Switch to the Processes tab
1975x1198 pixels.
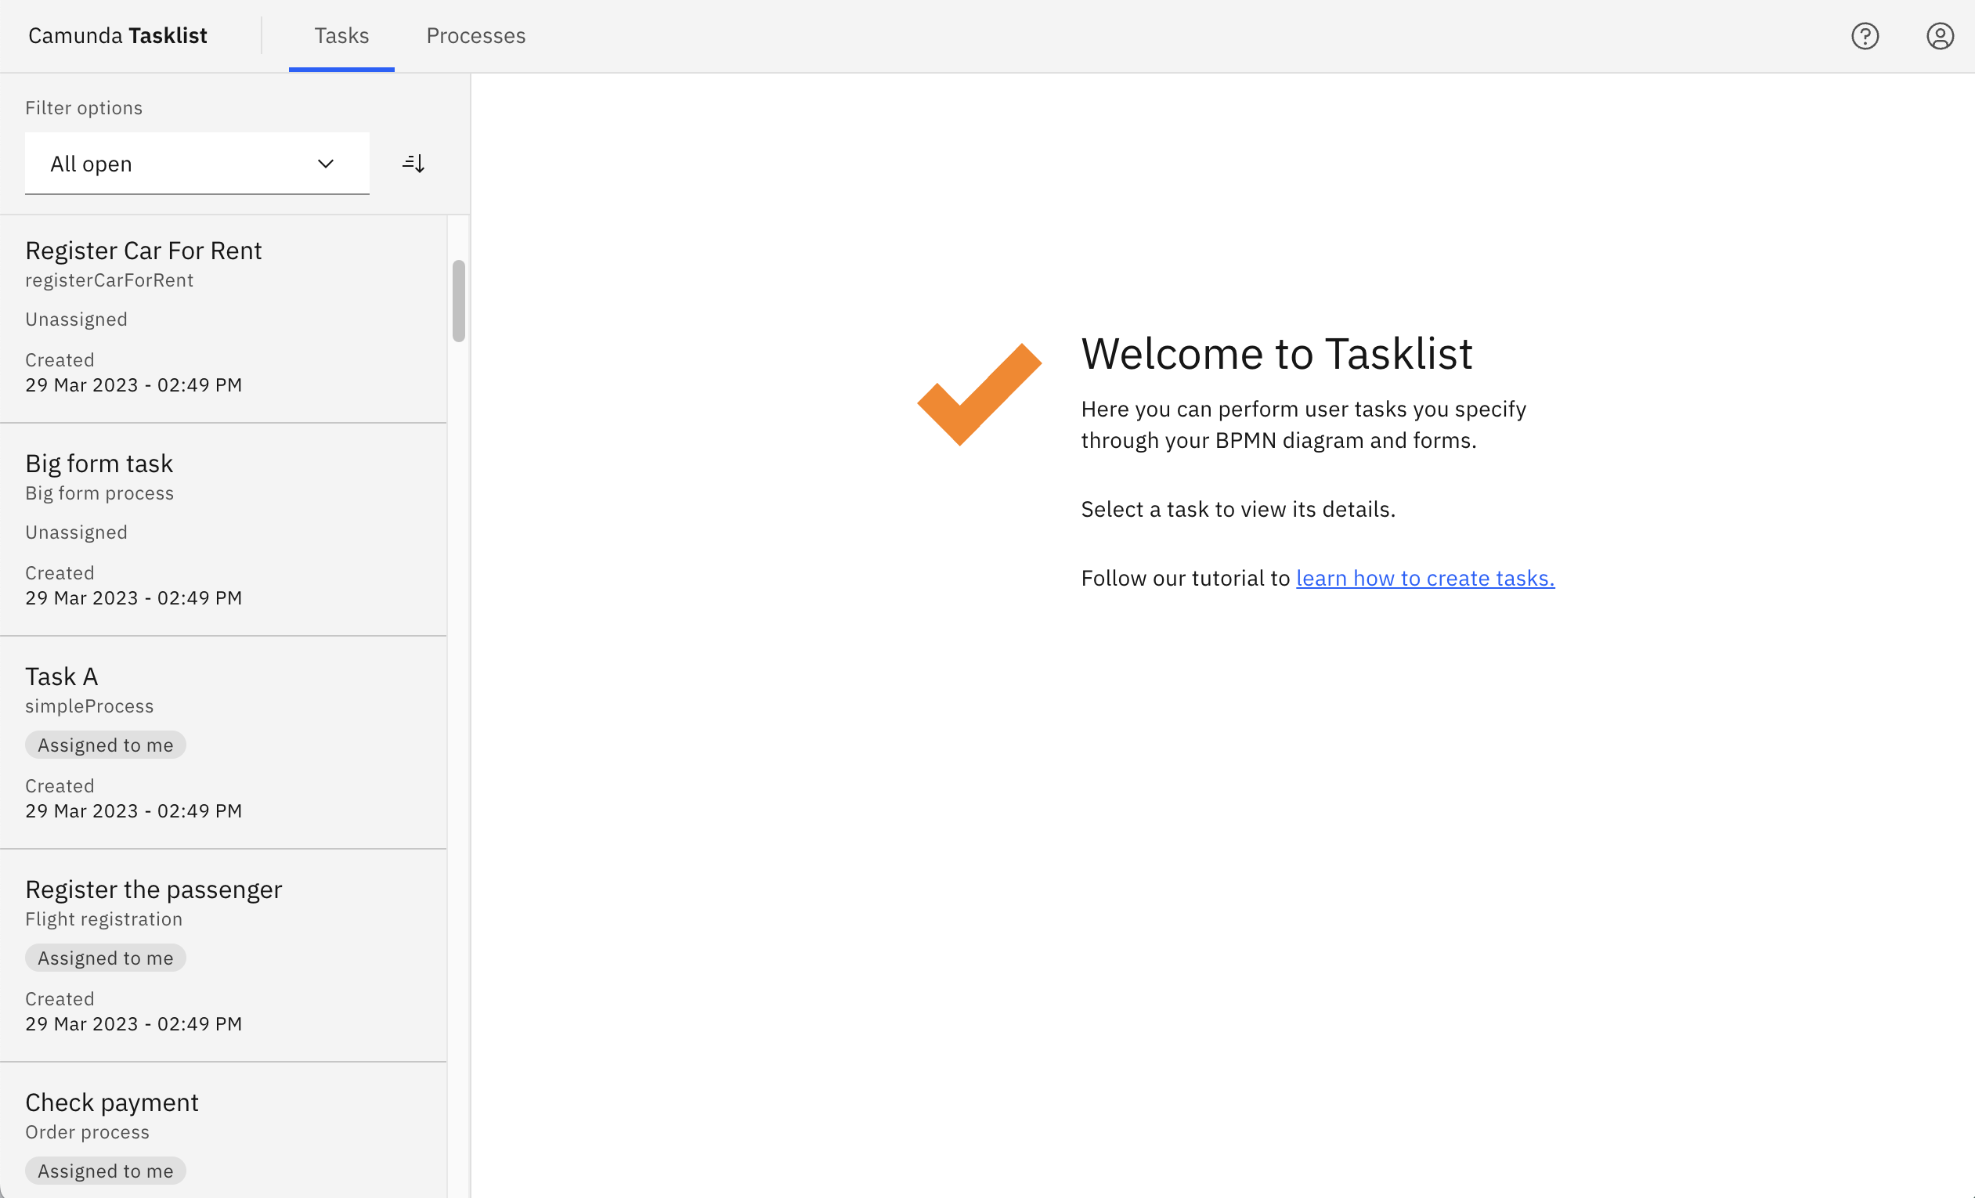pos(475,36)
